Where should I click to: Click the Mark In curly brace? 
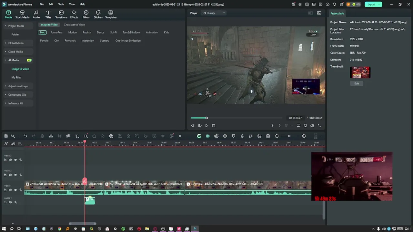point(273,126)
